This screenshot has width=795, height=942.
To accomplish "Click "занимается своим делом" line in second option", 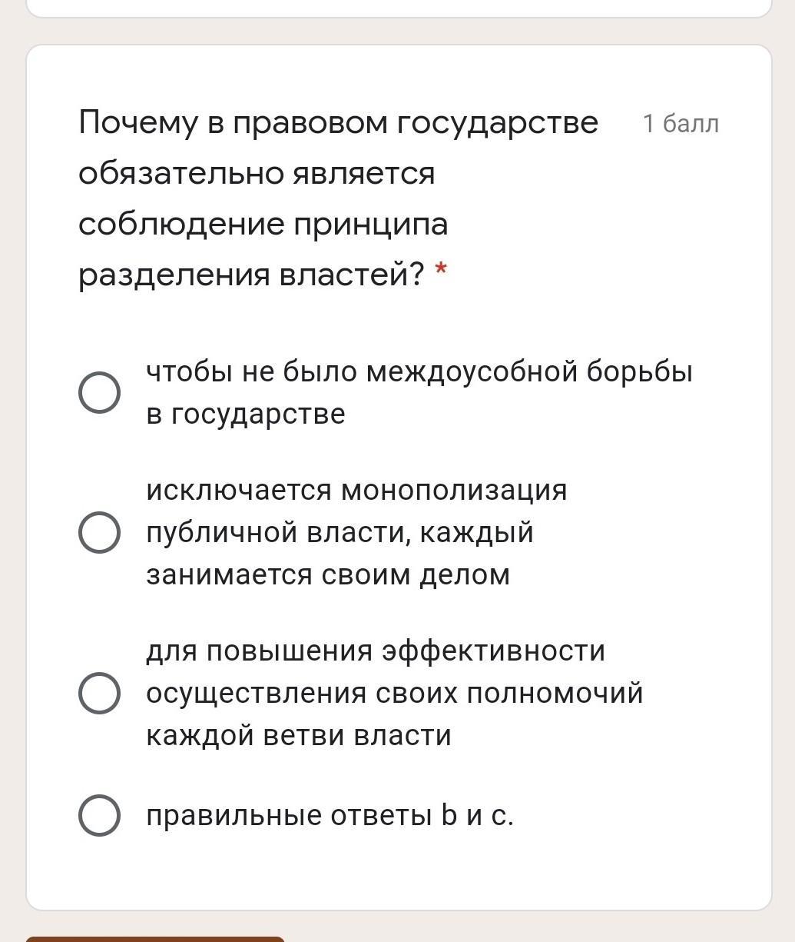I will point(328,575).
